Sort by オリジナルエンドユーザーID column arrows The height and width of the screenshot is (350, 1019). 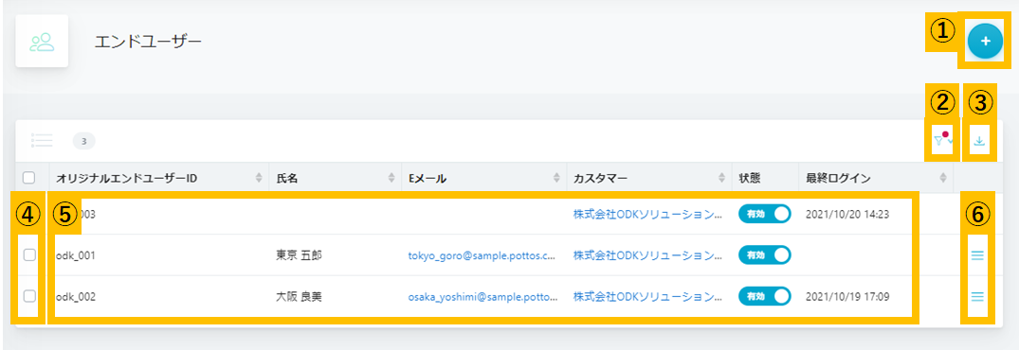click(260, 178)
